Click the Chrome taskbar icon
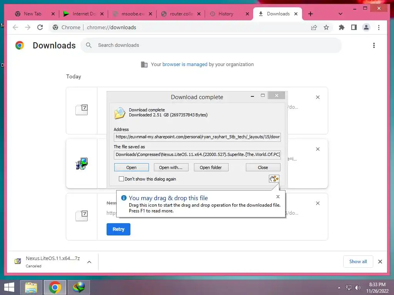Image resolution: width=394 pixels, height=295 pixels. 55,287
